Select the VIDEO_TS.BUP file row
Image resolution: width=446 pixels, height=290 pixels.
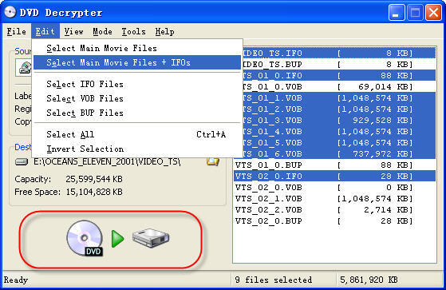[x=339, y=65]
